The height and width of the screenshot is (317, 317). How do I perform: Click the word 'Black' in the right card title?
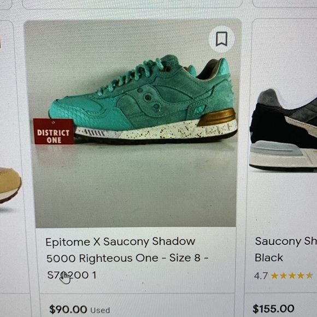[269, 258]
